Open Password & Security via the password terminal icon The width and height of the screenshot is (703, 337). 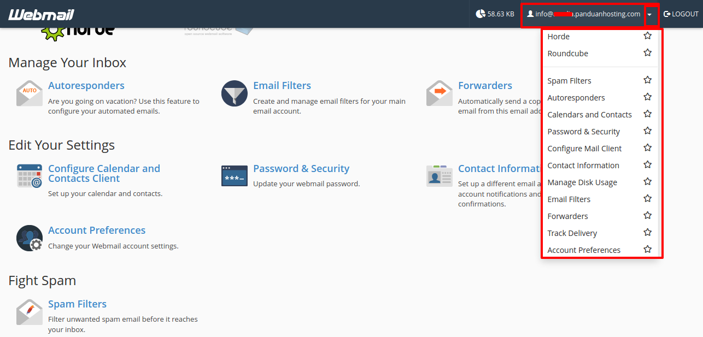click(x=234, y=176)
